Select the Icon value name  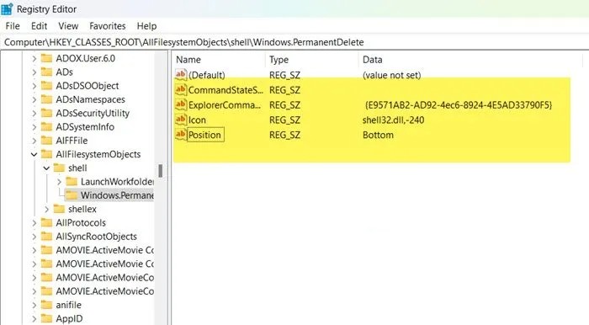point(197,120)
